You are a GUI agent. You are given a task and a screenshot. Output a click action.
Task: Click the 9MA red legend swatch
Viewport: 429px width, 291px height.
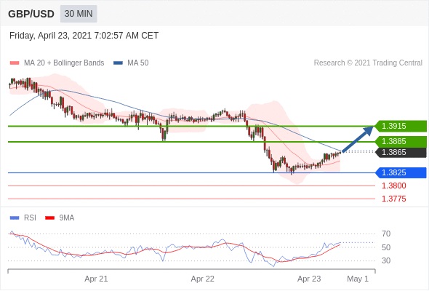(49, 218)
